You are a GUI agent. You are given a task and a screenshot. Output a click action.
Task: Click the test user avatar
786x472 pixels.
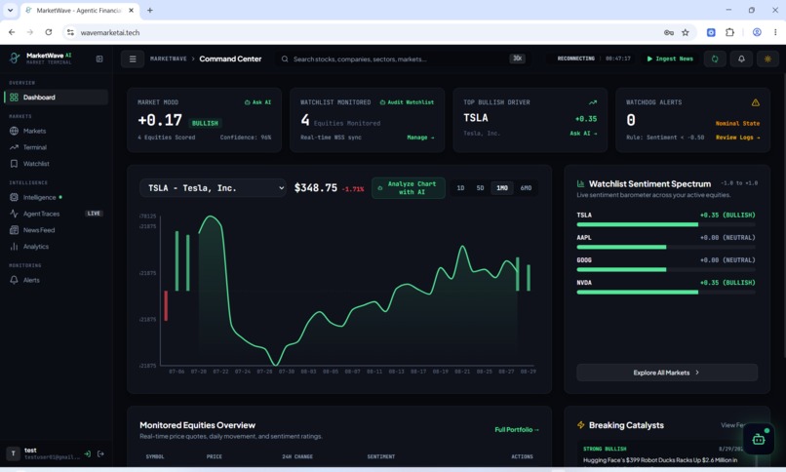(x=14, y=453)
